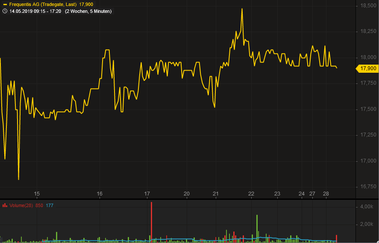379x243 pixels.
Task: Click the 16,750 price axis label
Action: point(368,187)
